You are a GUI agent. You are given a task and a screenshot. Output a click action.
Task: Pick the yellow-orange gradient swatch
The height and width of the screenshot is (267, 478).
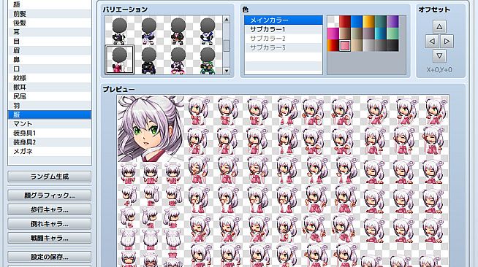coord(368,22)
